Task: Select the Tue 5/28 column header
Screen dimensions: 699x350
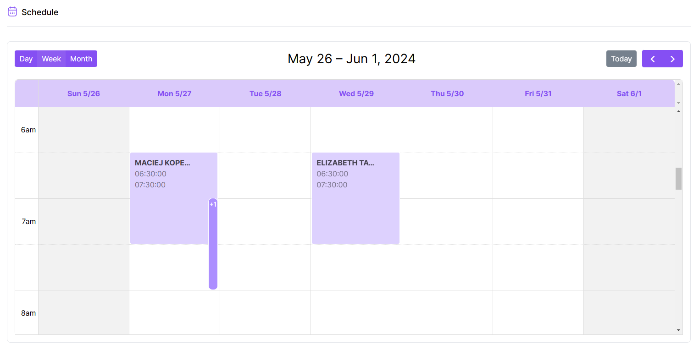Action: [265, 93]
